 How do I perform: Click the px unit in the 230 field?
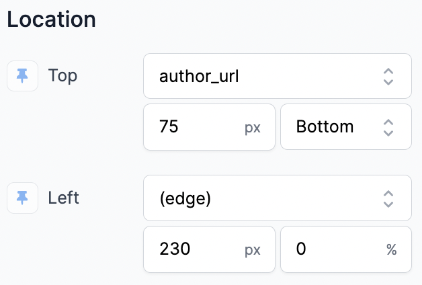[x=253, y=250]
